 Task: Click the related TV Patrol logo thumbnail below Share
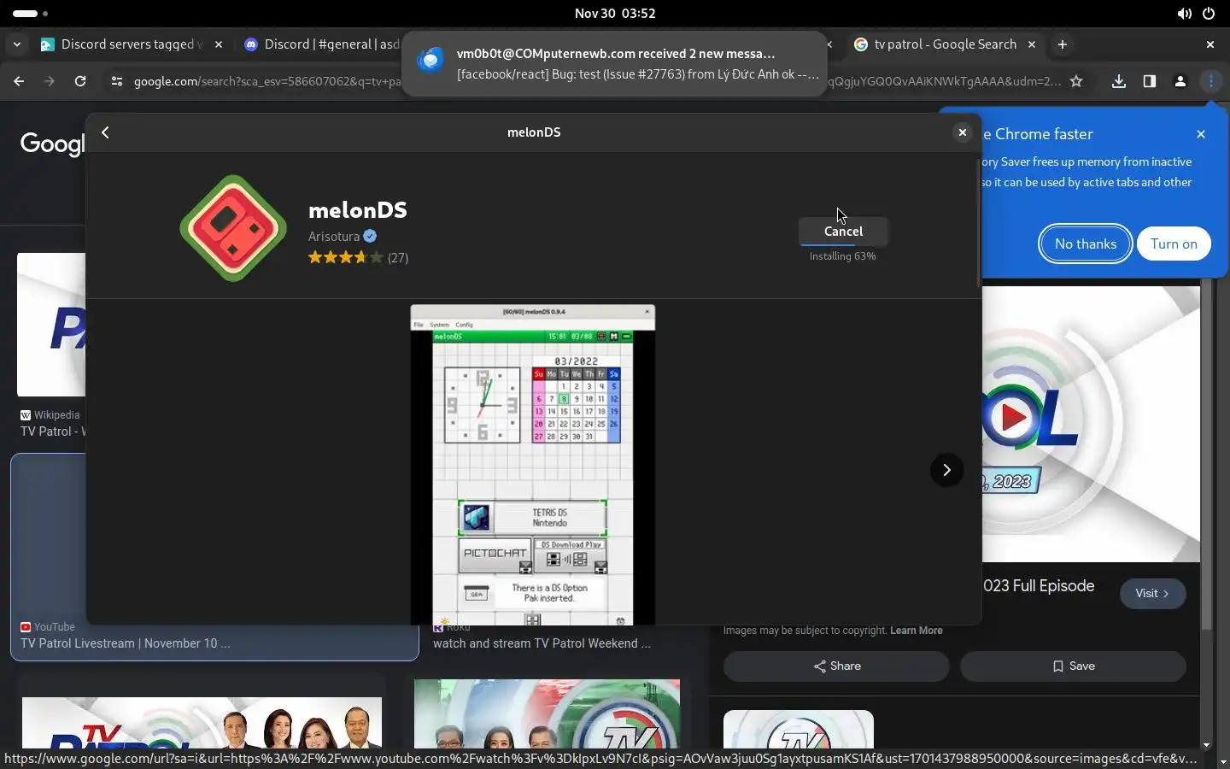click(799, 729)
